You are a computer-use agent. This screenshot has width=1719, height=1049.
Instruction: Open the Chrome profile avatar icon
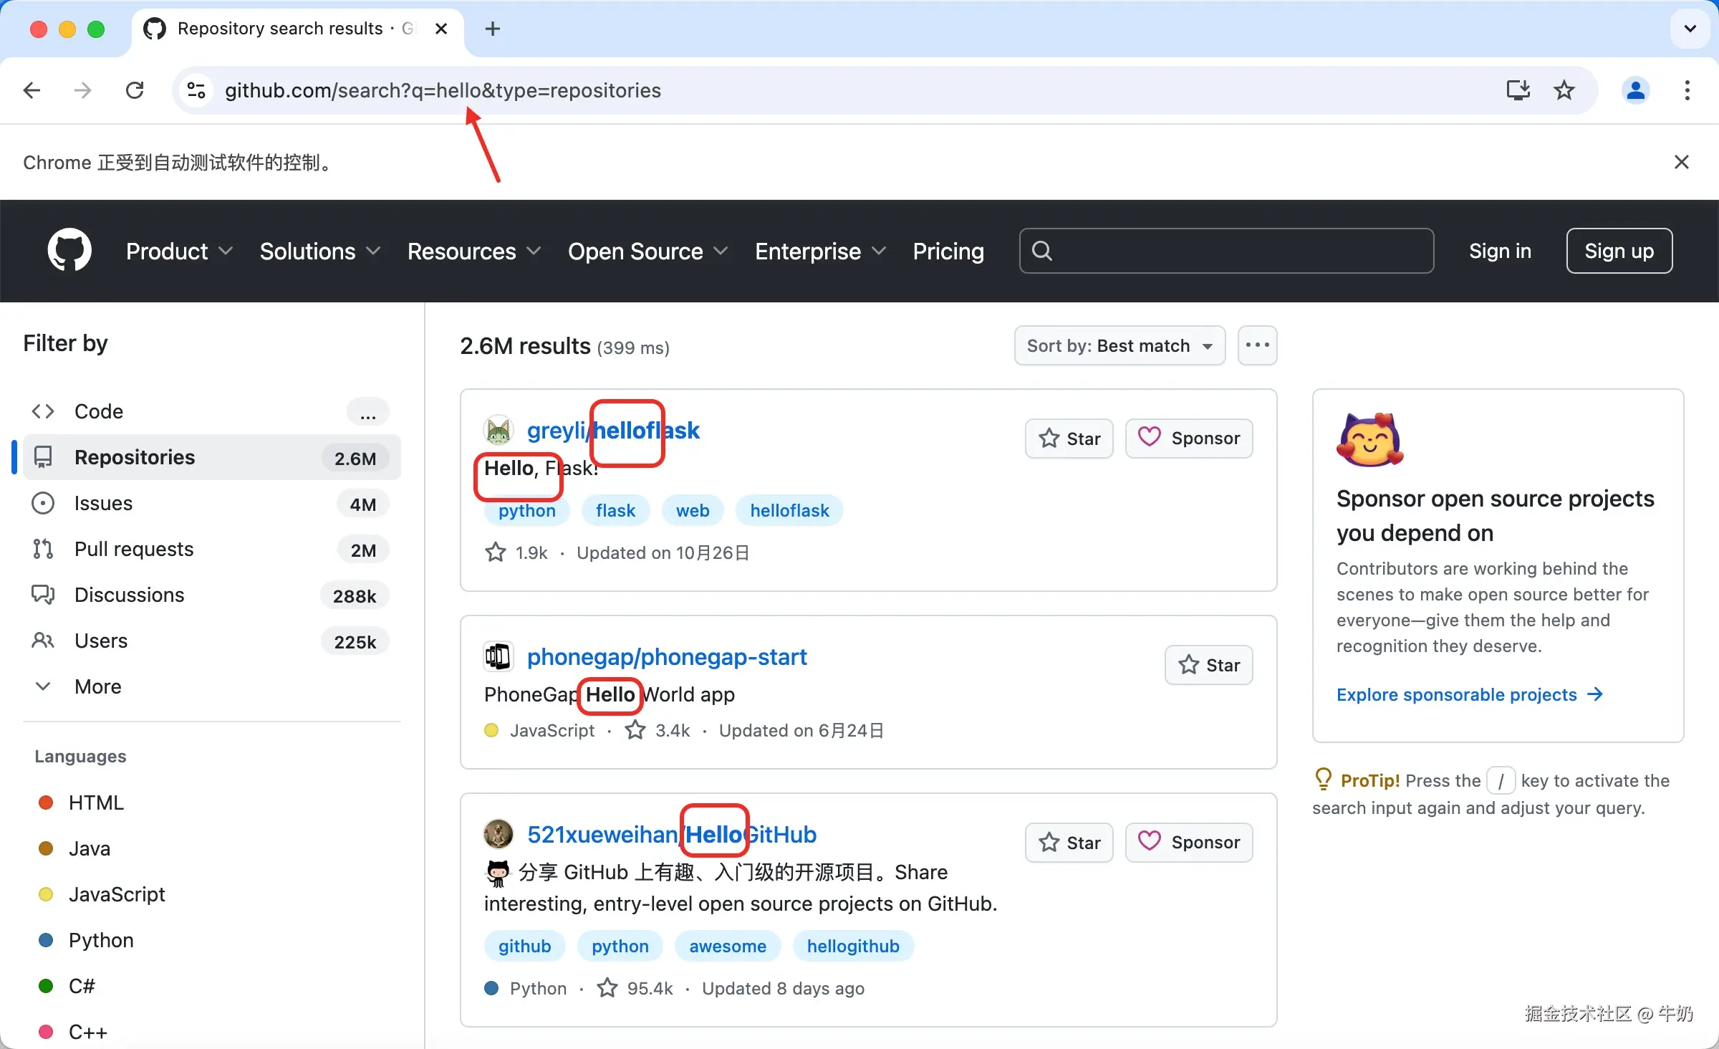pyautogui.click(x=1635, y=90)
